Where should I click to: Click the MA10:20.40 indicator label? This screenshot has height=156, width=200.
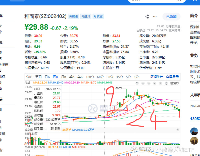click(55, 83)
